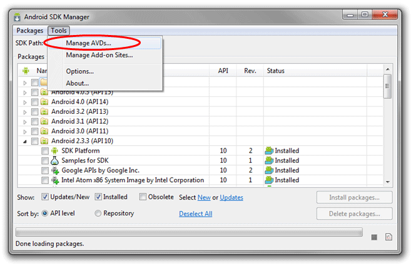Click the Done loading packages status text
This screenshot has height=264, width=411.
pos(50,244)
